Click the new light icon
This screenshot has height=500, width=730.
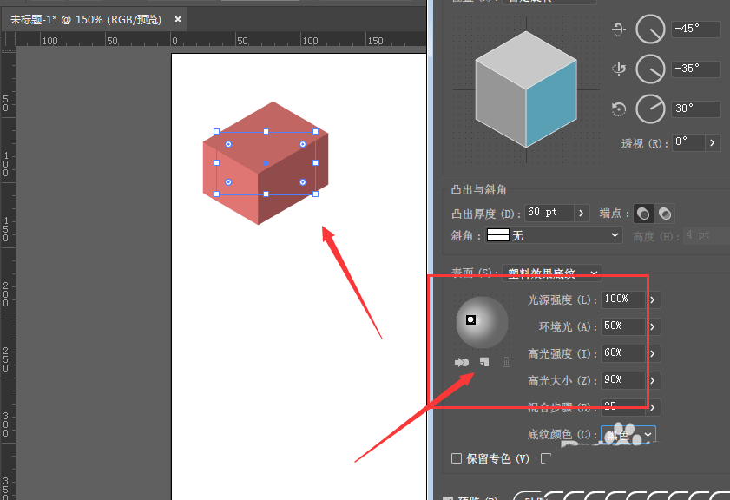pyautogui.click(x=484, y=362)
